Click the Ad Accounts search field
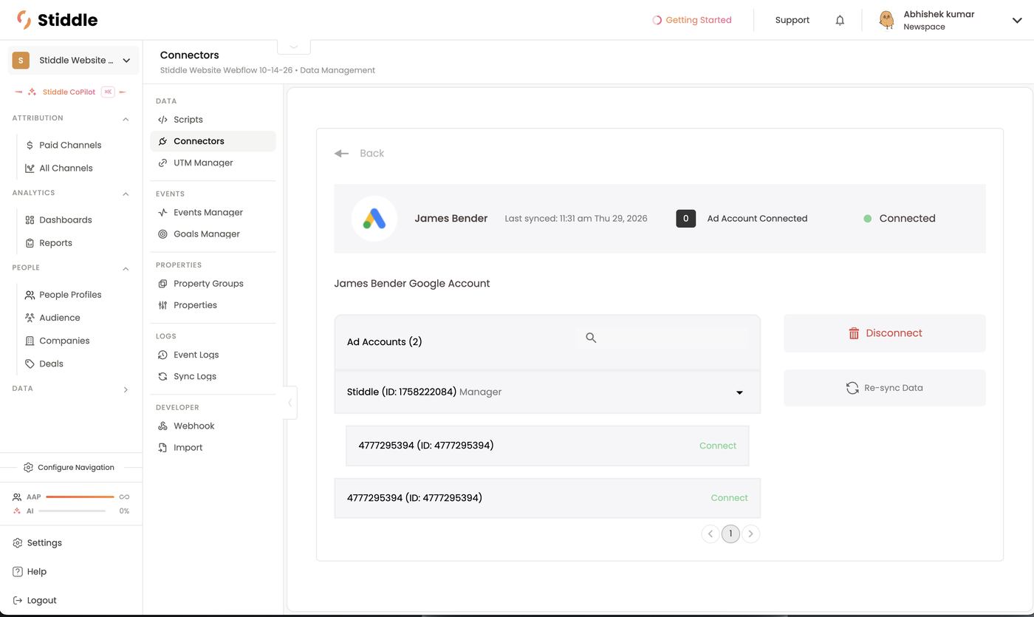This screenshot has height=617, width=1034. [x=662, y=338]
